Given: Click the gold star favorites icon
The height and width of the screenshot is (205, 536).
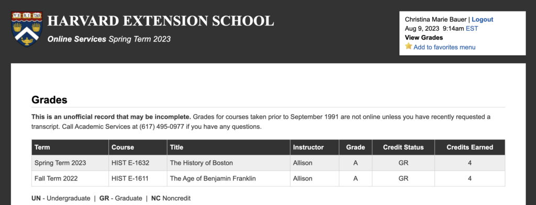Looking at the screenshot, I should 408,46.
